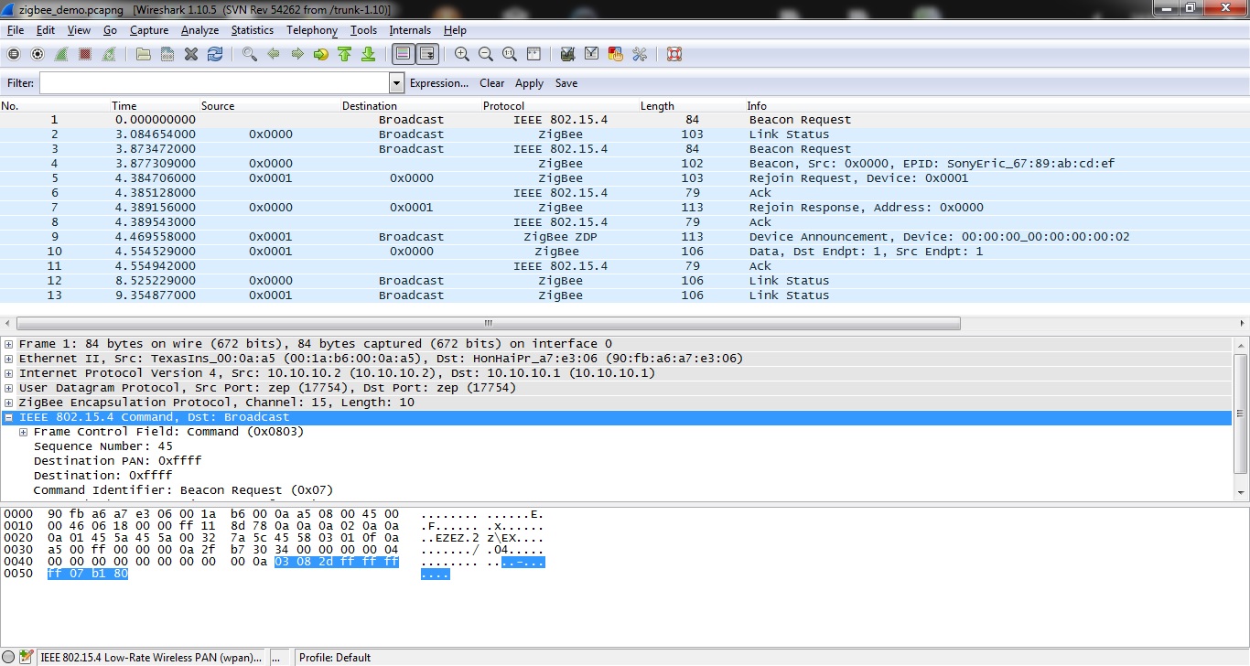Zoom in on packet text

click(462, 55)
